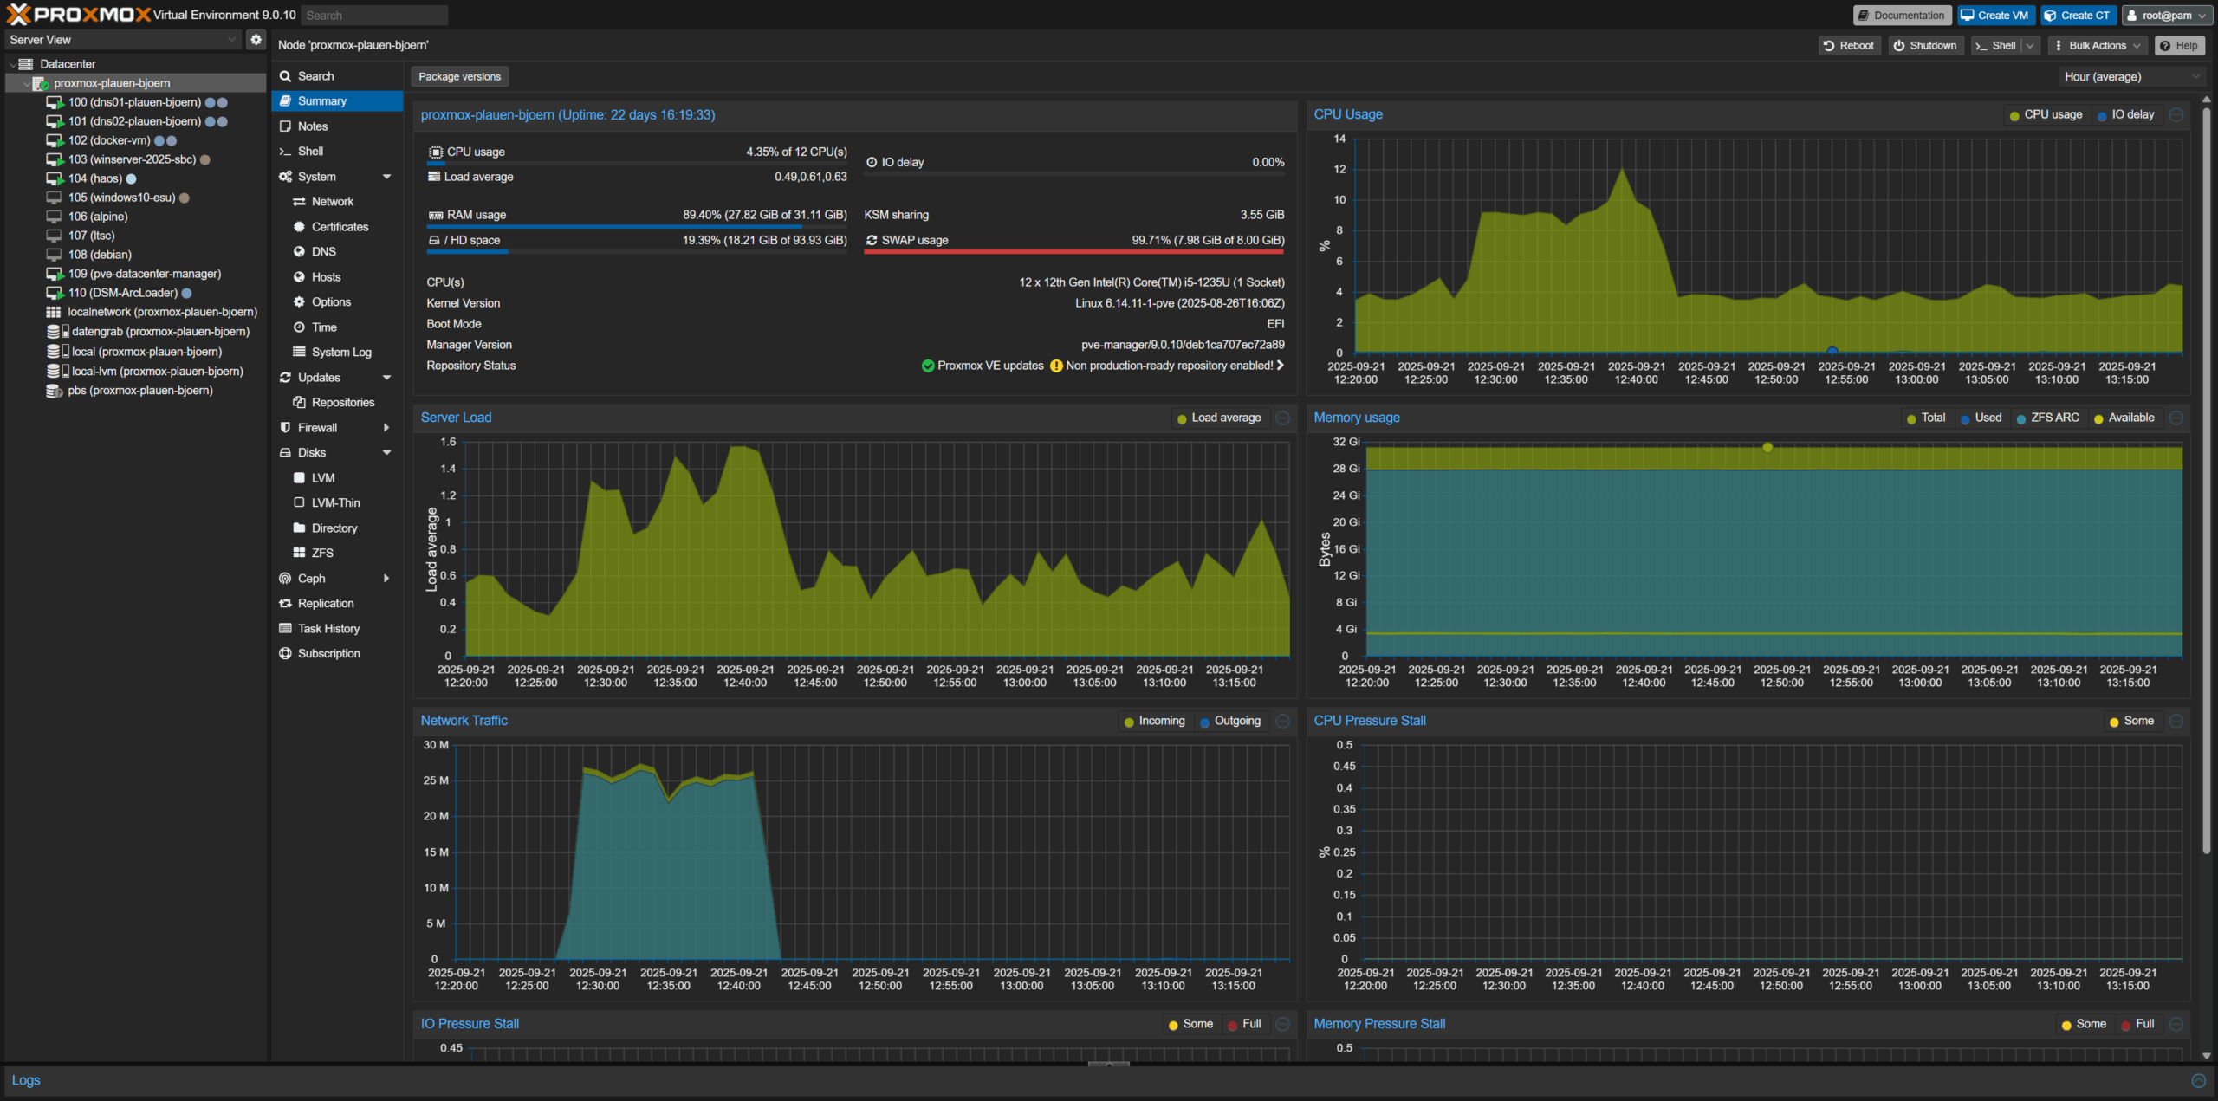Click the Create VM button
Screen dimensions: 2218x1101
[1995, 16]
